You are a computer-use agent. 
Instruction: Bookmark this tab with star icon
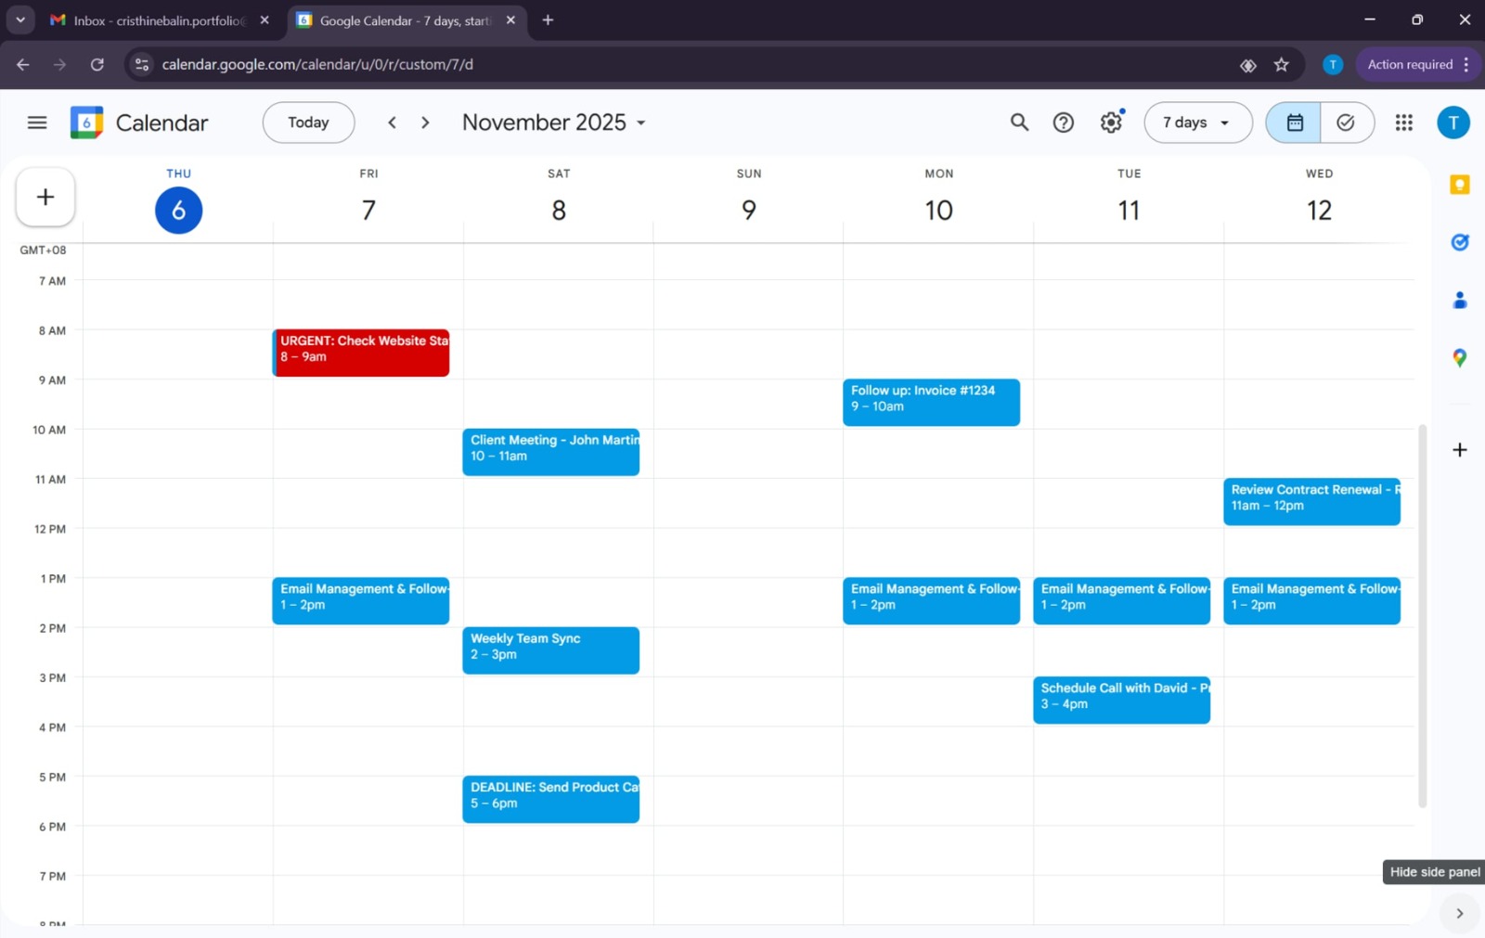coord(1282,64)
